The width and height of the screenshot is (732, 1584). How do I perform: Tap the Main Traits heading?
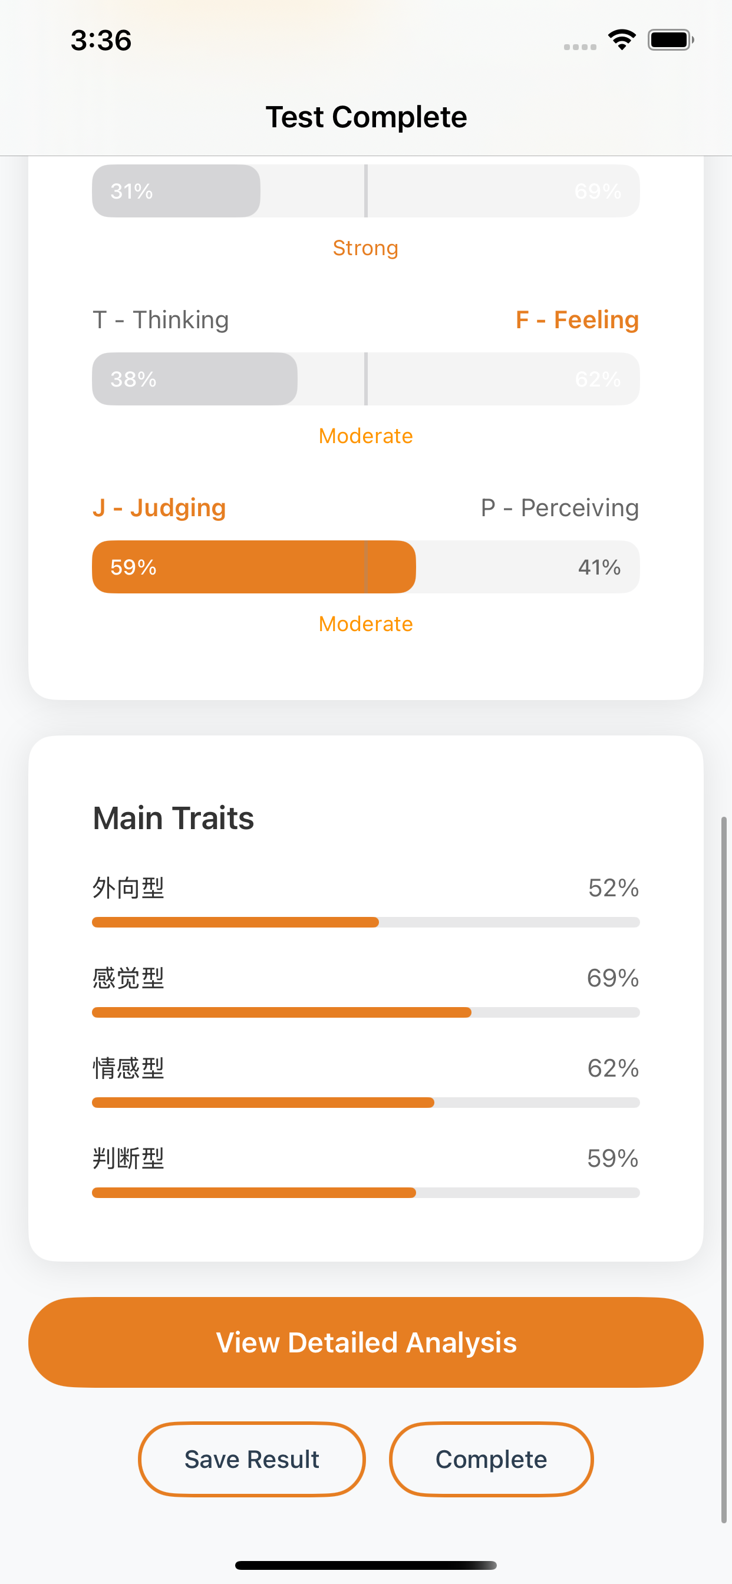173,818
